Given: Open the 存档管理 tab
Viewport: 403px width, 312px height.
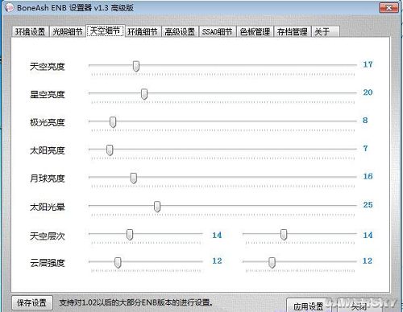Looking at the screenshot, I should [x=293, y=31].
